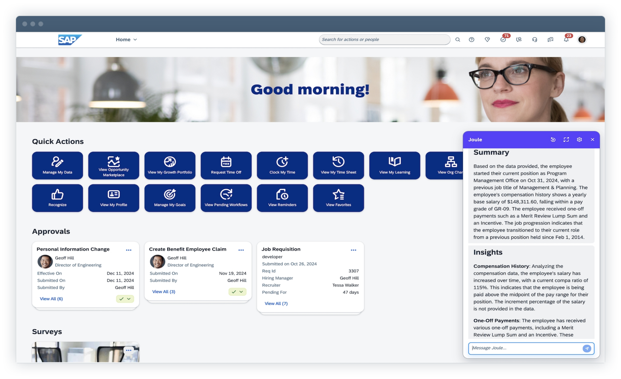Click the magnifier search icon

click(457, 39)
